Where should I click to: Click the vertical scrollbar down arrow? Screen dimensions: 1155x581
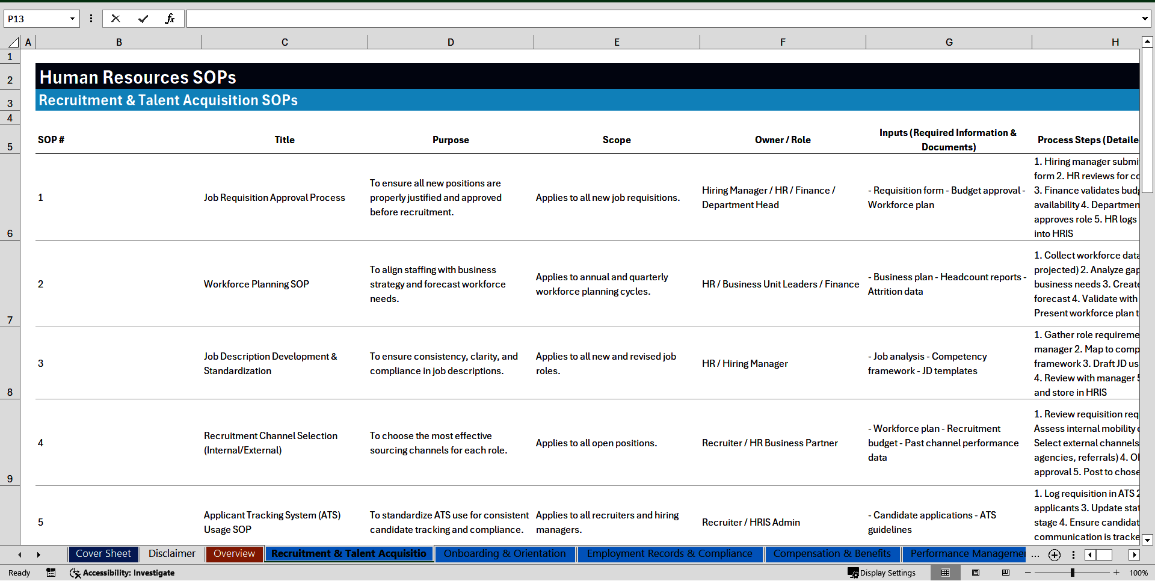(x=1147, y=539)
